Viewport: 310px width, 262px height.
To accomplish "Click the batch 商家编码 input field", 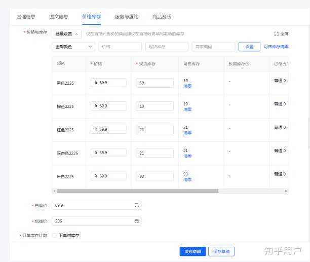I will pos(213,47).
